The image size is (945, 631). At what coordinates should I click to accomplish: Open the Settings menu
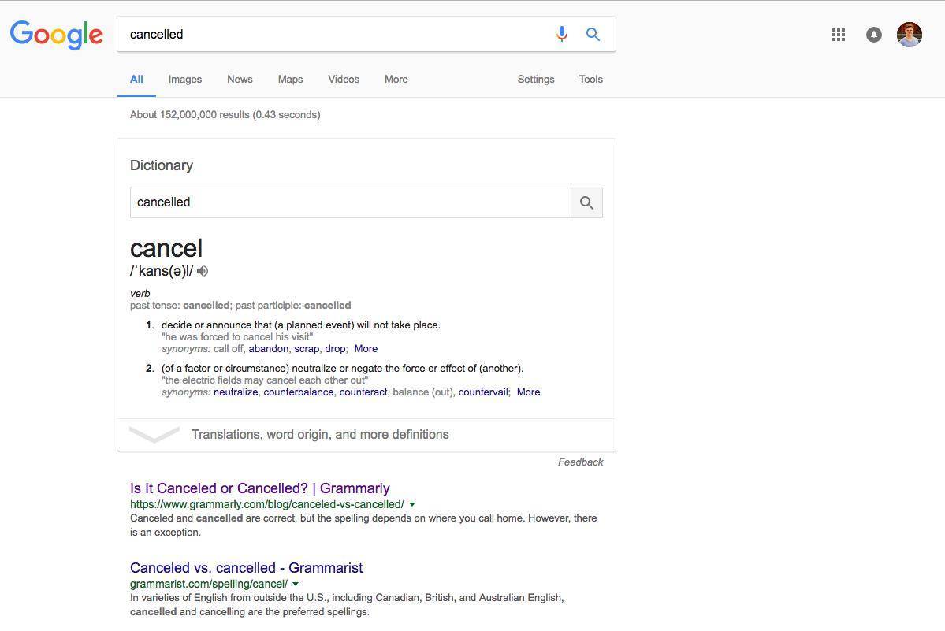(536, 80)
